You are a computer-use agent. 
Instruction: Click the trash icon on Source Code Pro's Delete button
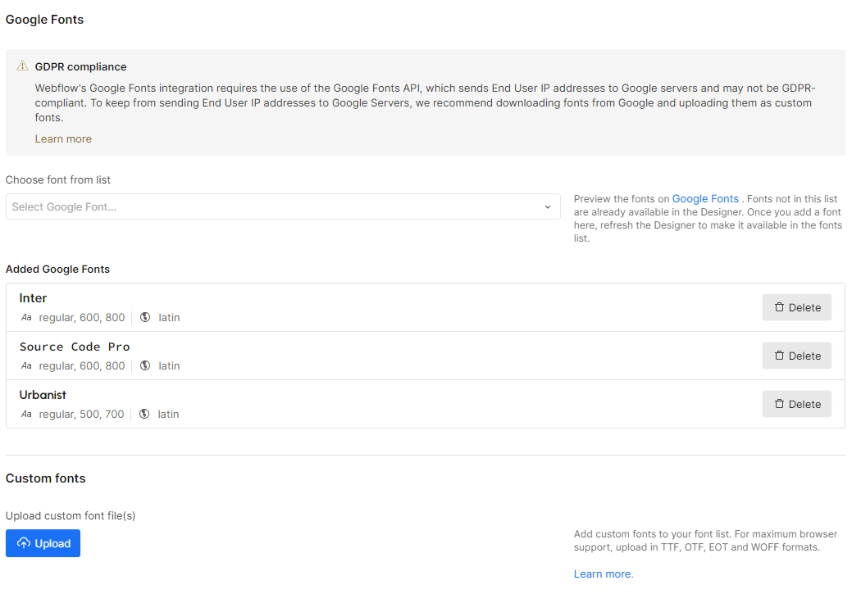point(779,356)
